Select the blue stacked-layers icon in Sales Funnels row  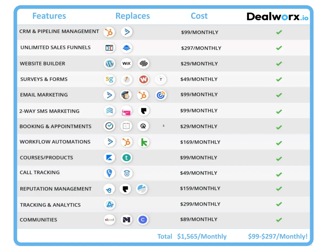[126, 48]
